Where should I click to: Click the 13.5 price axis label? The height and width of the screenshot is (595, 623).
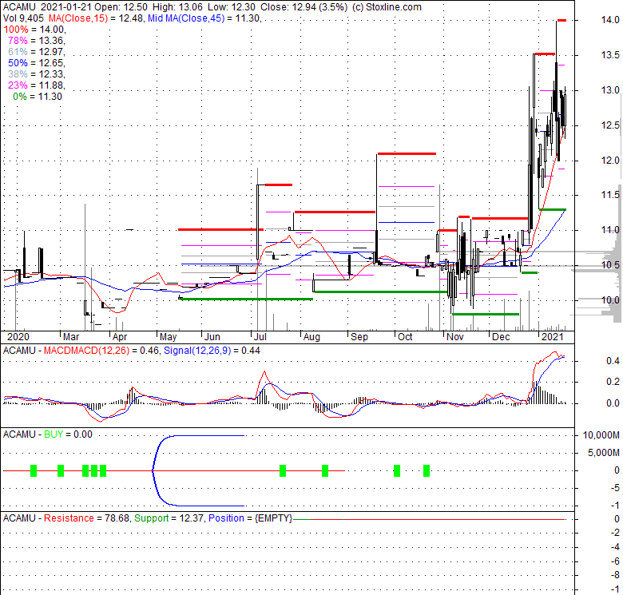pyautogui.click(x=610, y=55)
